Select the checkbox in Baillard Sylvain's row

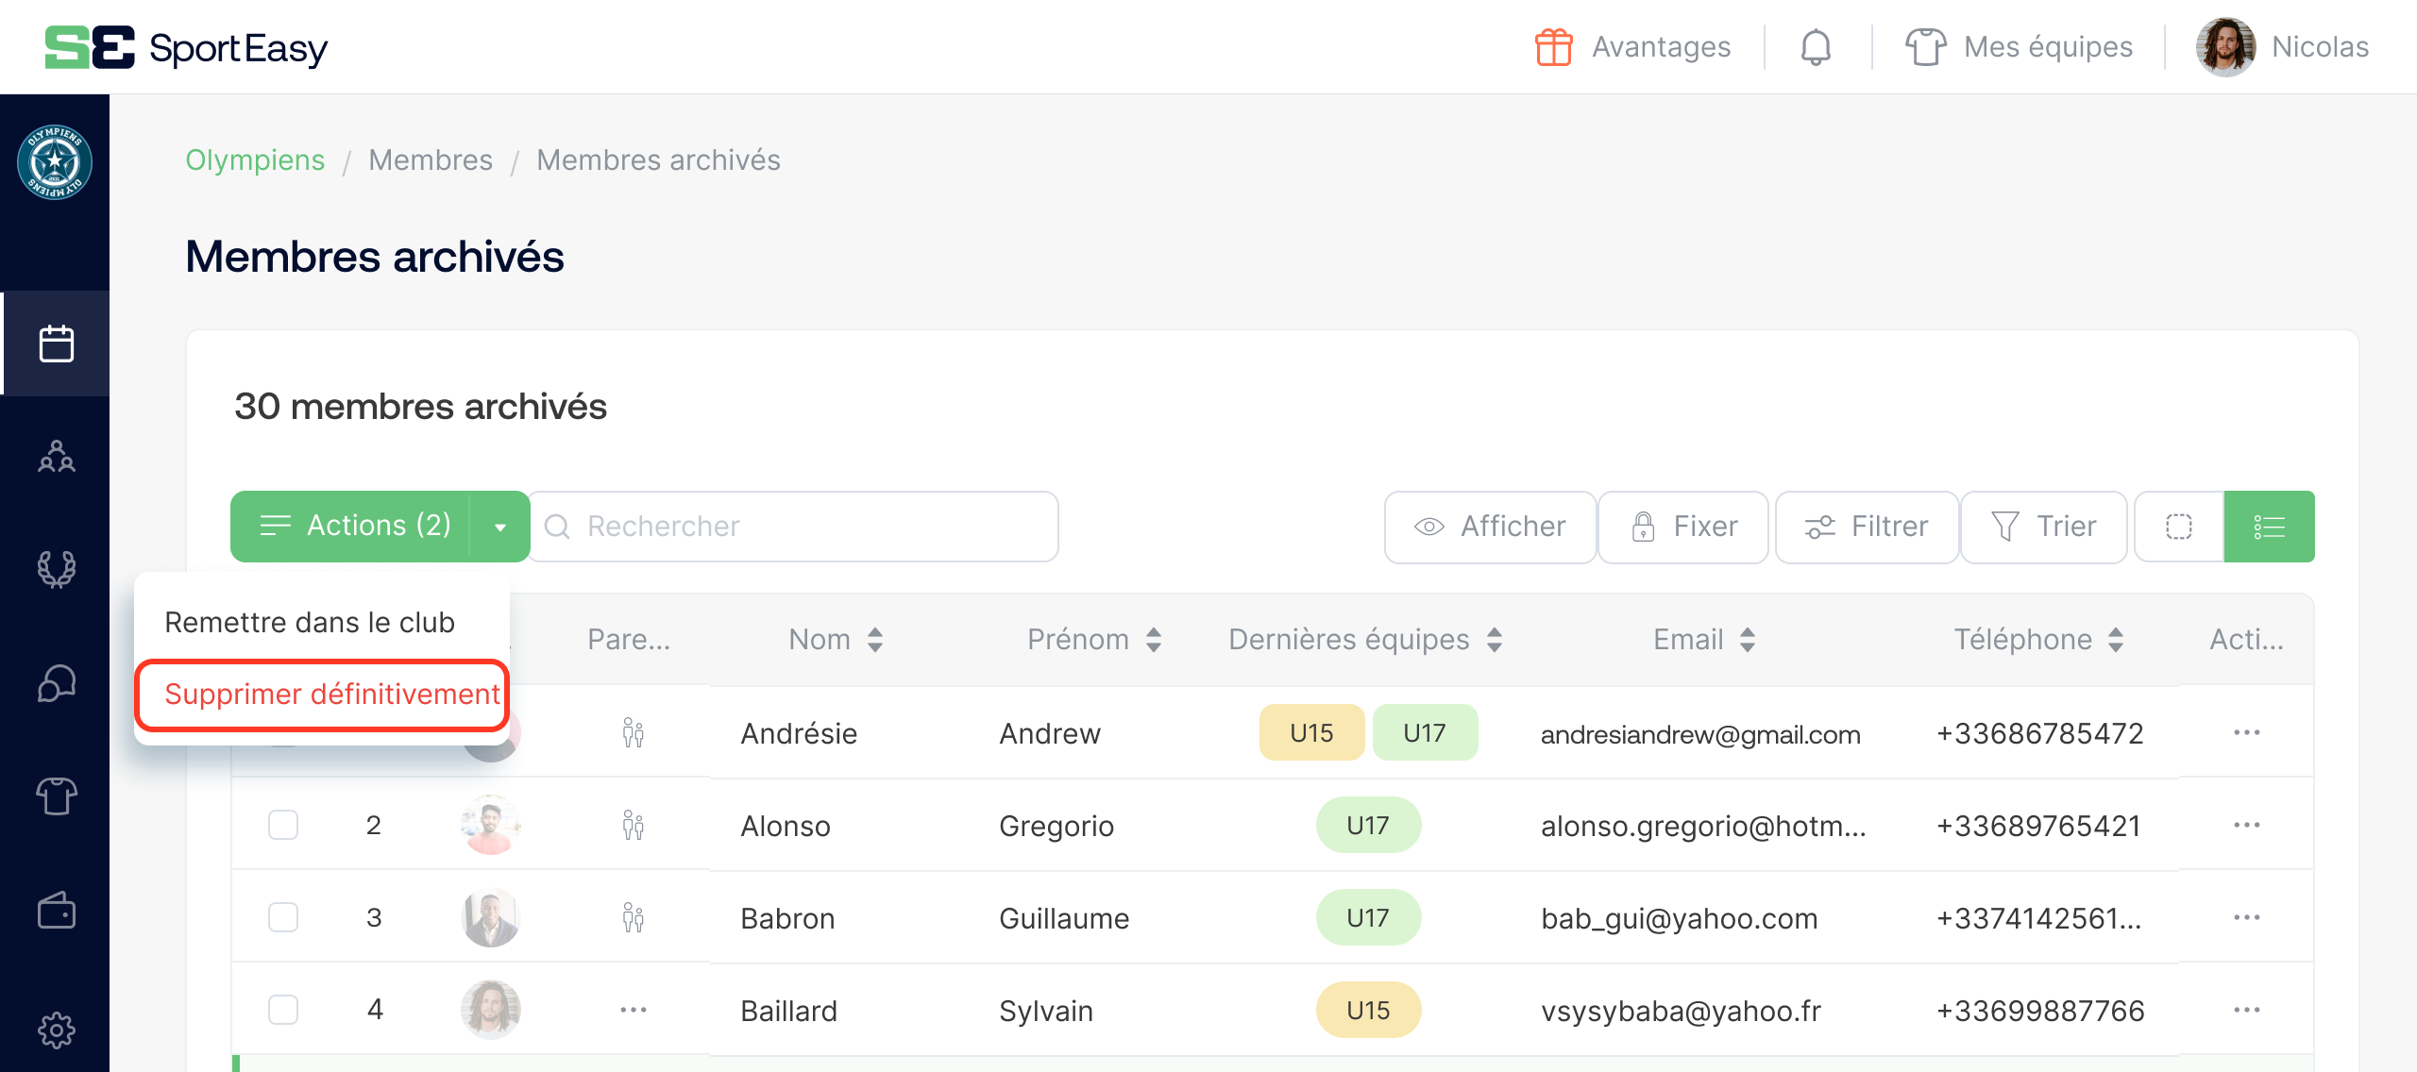(x=283, y=1009)
